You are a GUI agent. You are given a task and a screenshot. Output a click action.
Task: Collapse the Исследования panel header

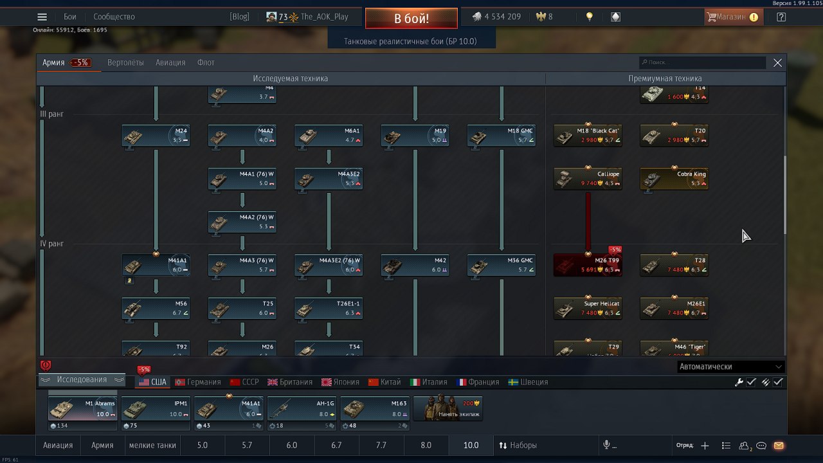pos(82,380)
